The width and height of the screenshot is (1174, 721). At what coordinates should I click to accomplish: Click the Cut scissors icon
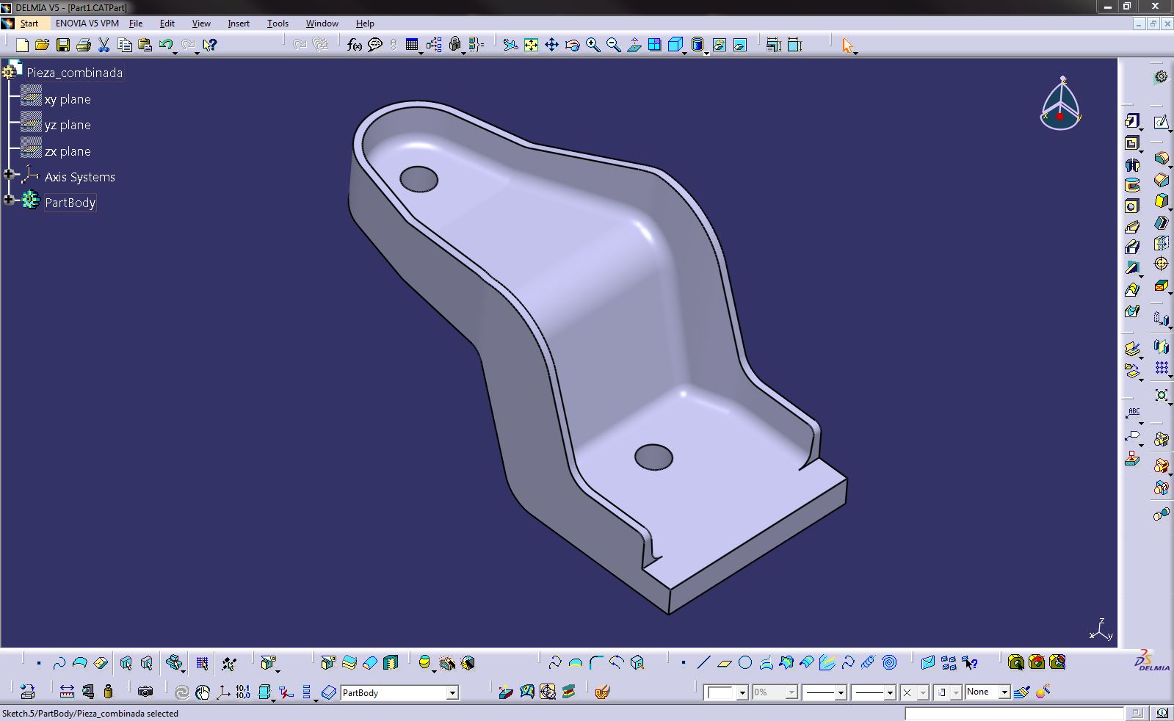point(104,45)
